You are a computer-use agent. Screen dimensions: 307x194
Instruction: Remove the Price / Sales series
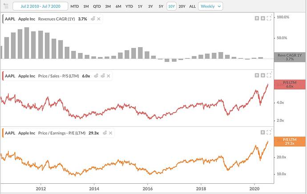tap(109, 76)
